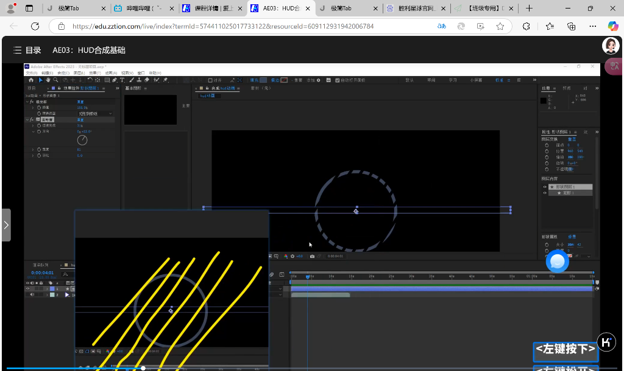Refresh the page in the browser
This screenshot has width=624, height=371.
[x=35, y=27]
